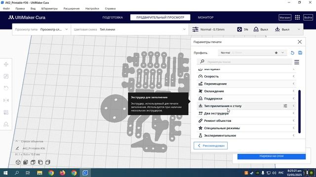This screenshot has width=316, height=177.
Task: Open Per Model Settings tool
Action: point(6,112)
